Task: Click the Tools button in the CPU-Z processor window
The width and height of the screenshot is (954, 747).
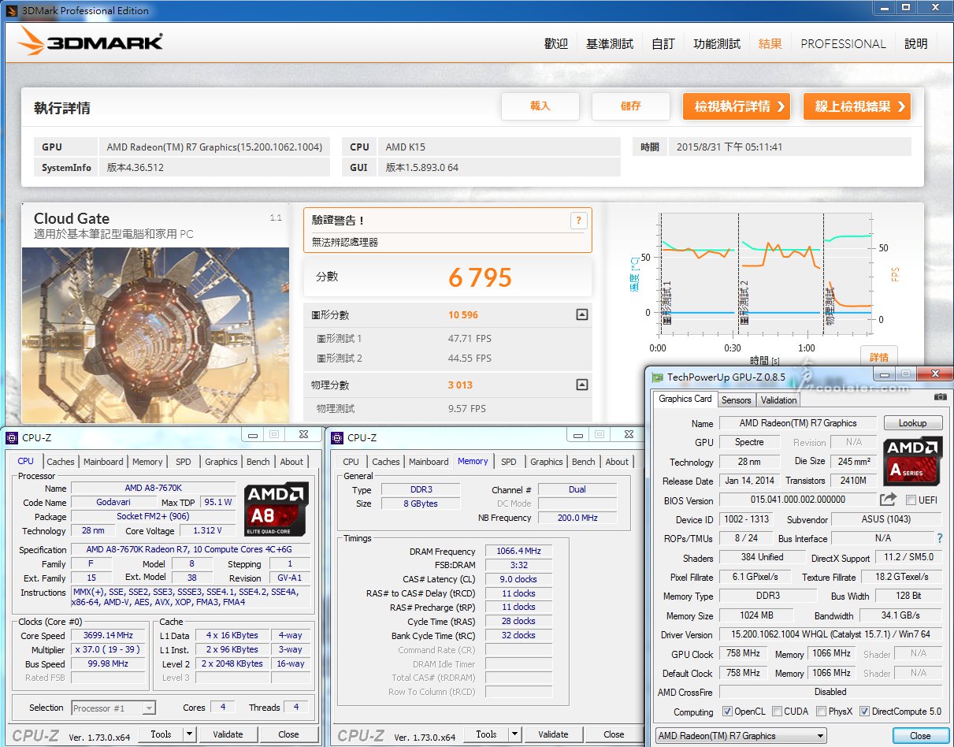Action: pos(161,734)
